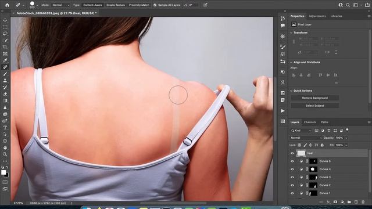The image size is (372, 209).
Task: Hide the Curves 4 layer
Action: [292, 169]
